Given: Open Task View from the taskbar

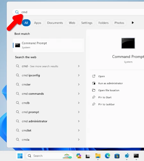Looking at the screenshot, I should click(88, 156).
